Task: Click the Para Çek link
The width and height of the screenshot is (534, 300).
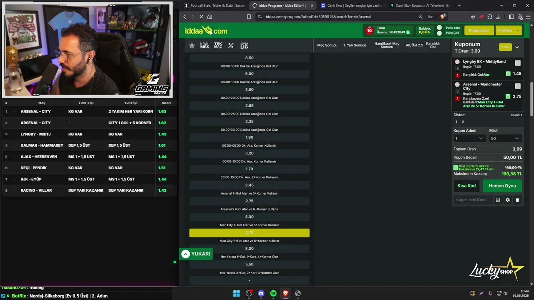Action: click(453, 33)
